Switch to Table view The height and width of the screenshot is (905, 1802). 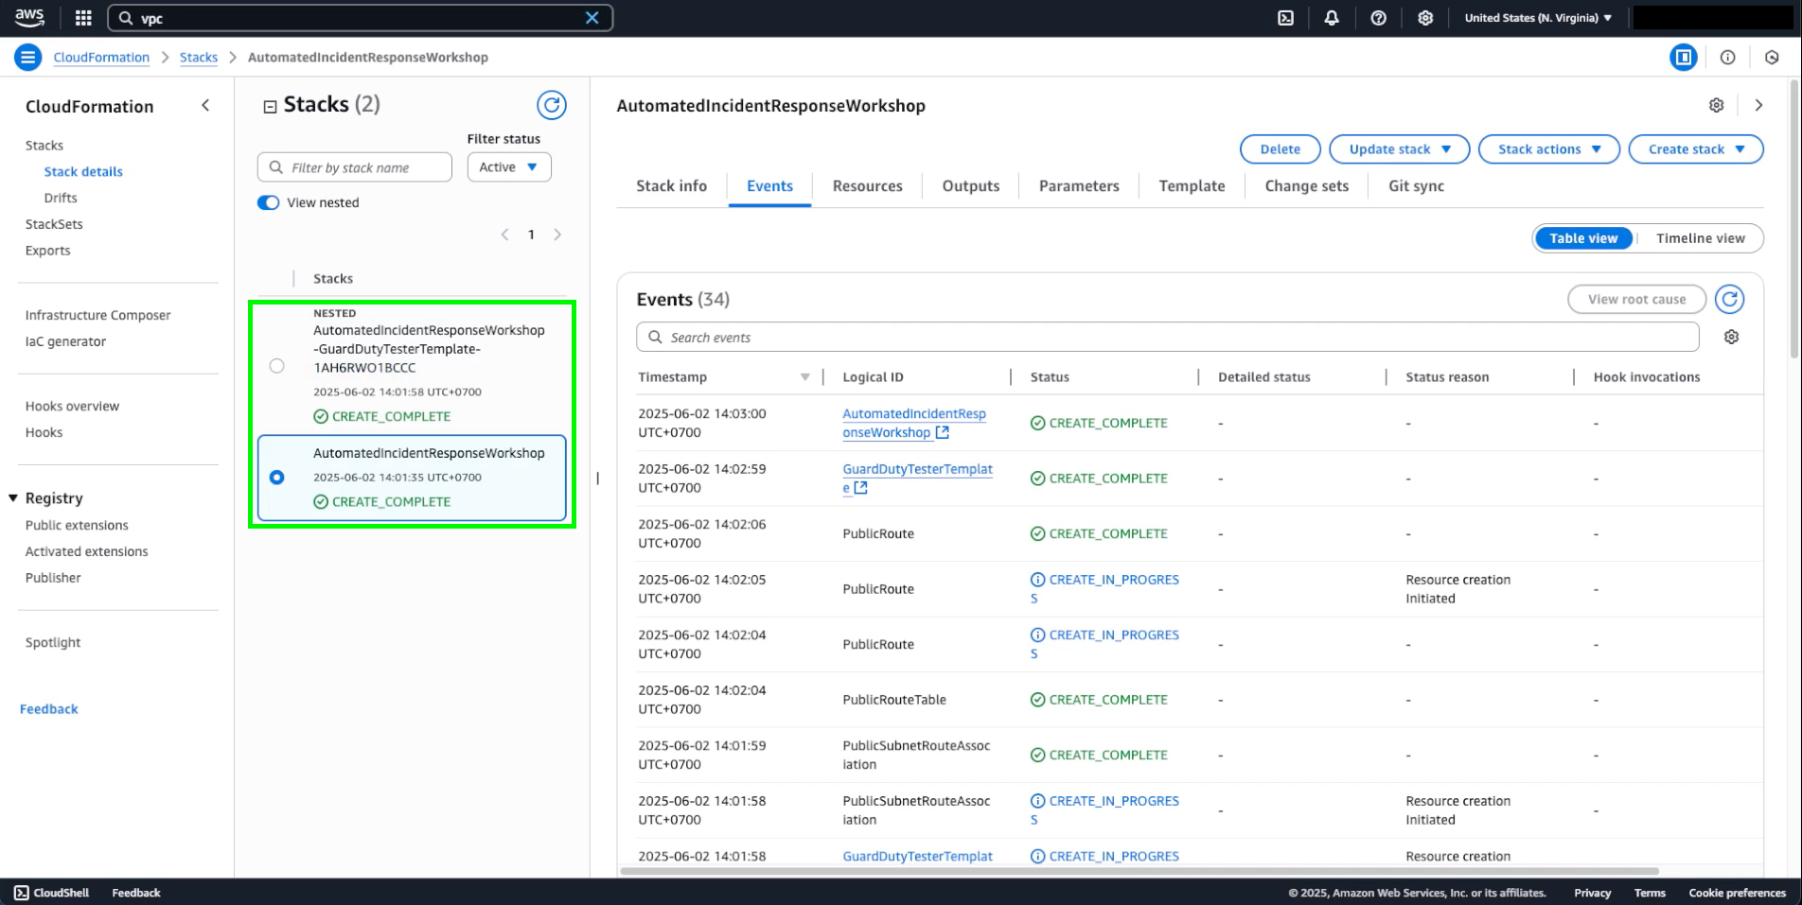[x=1583, y=238]
